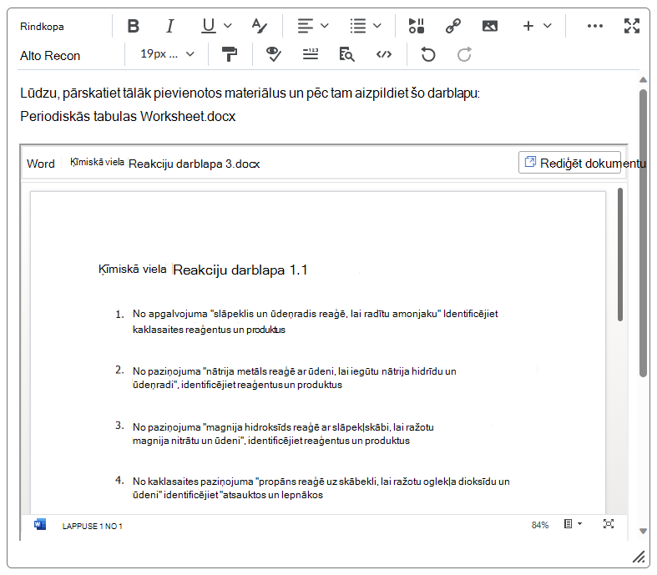Click the text alignment icon

[306, 26]
